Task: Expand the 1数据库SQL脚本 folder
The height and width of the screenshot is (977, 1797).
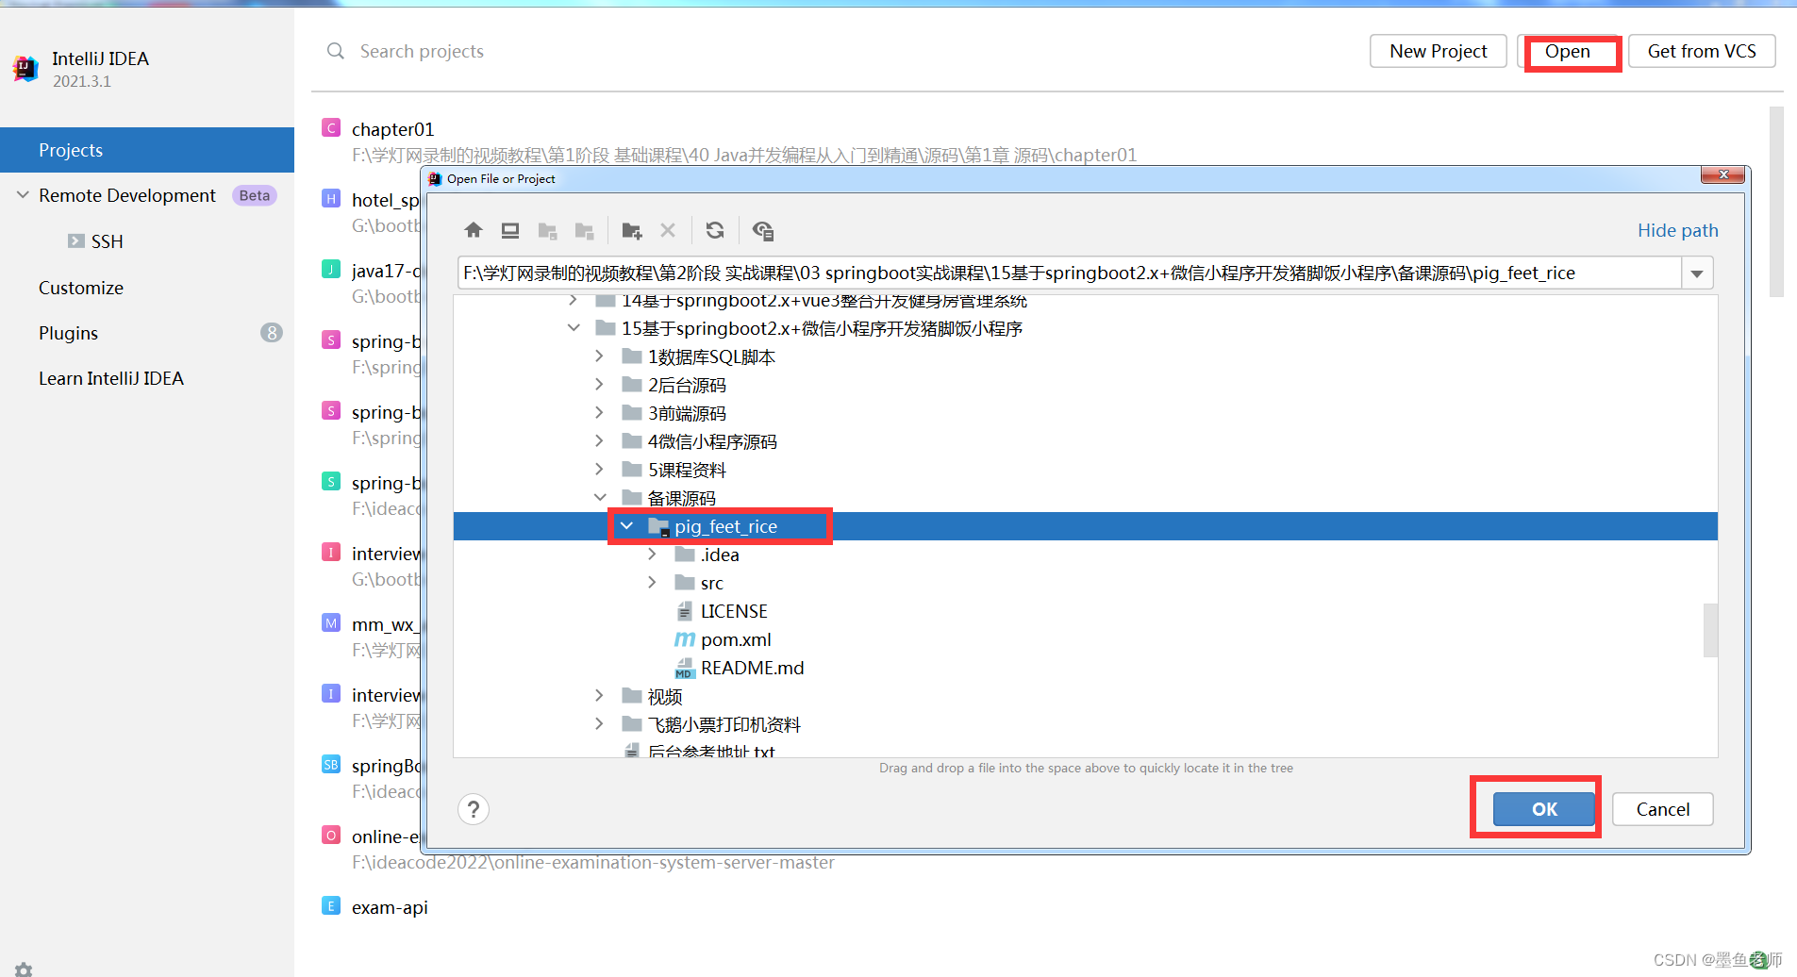Action: (x=599, y=356)
